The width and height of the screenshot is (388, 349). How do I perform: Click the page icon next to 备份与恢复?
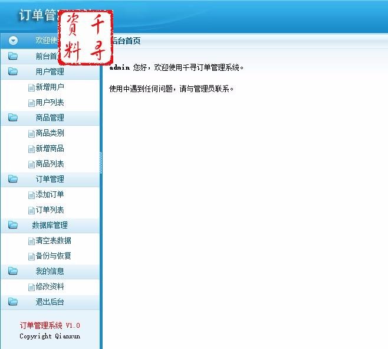point(31,256)
